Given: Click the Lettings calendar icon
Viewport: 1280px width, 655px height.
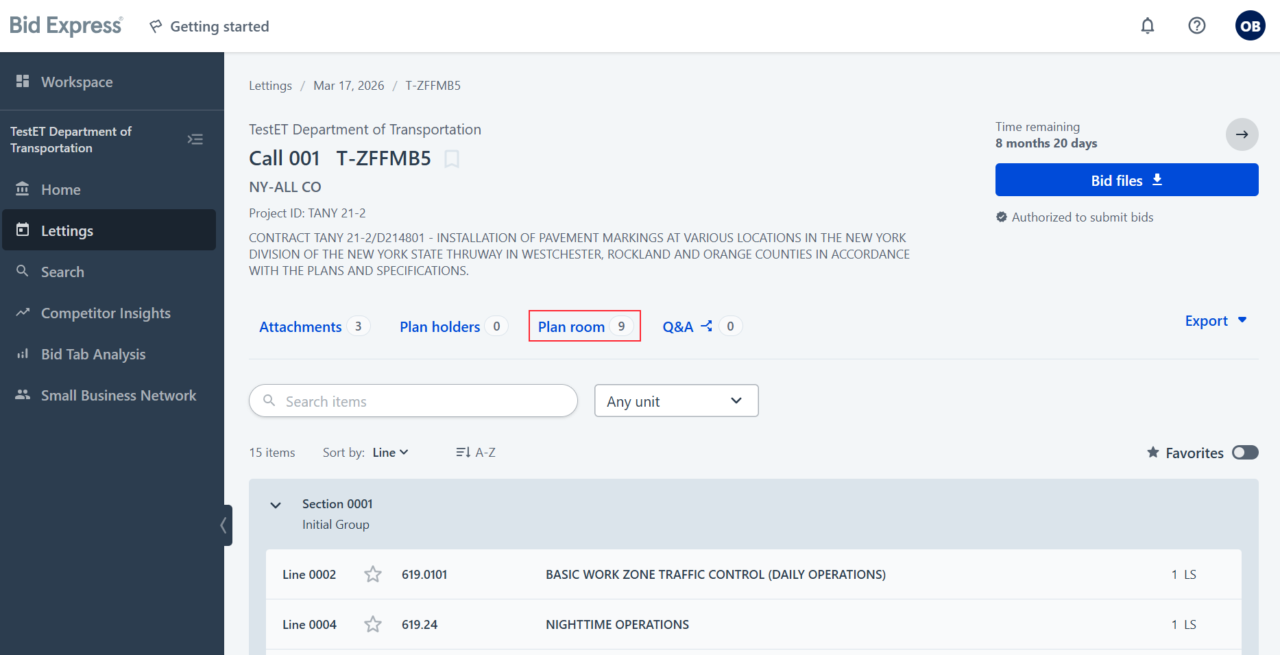Looking at the screenshot, I should point(23,230).
